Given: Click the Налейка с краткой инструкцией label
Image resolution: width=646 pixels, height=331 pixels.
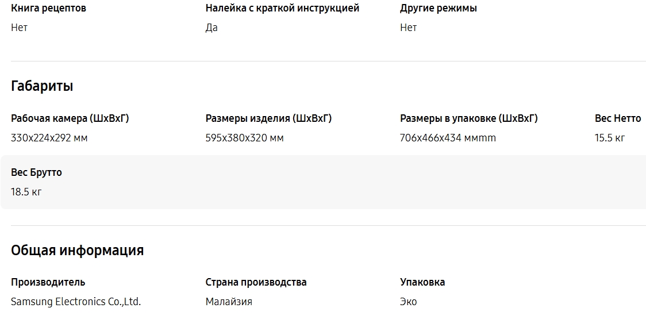Looking at the screenshot, I should (x=282, y=8).
